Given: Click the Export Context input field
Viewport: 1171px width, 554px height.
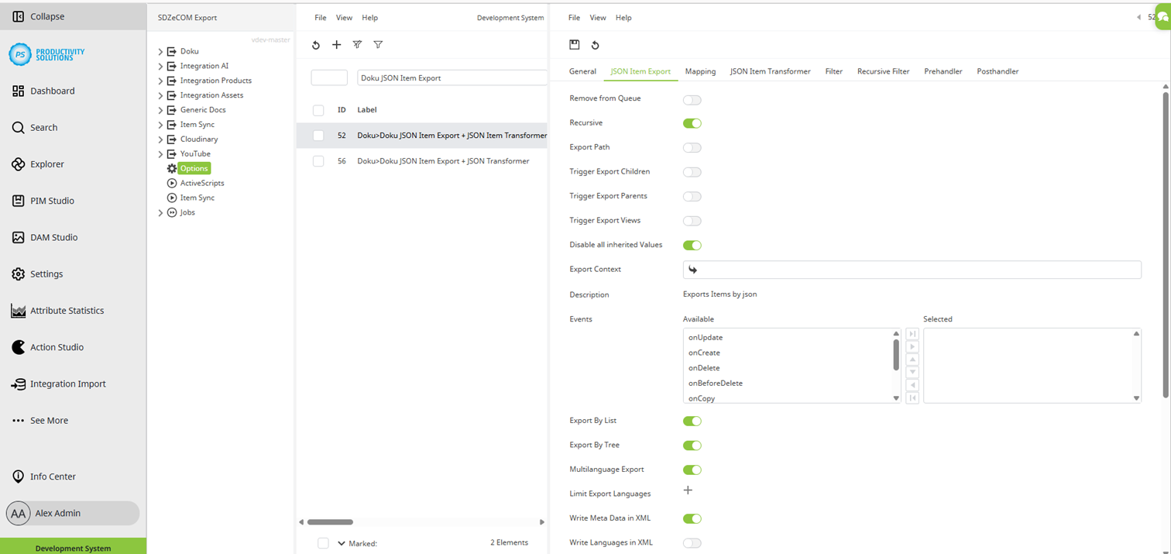Looking at the screenshot, I should point(912,270).
